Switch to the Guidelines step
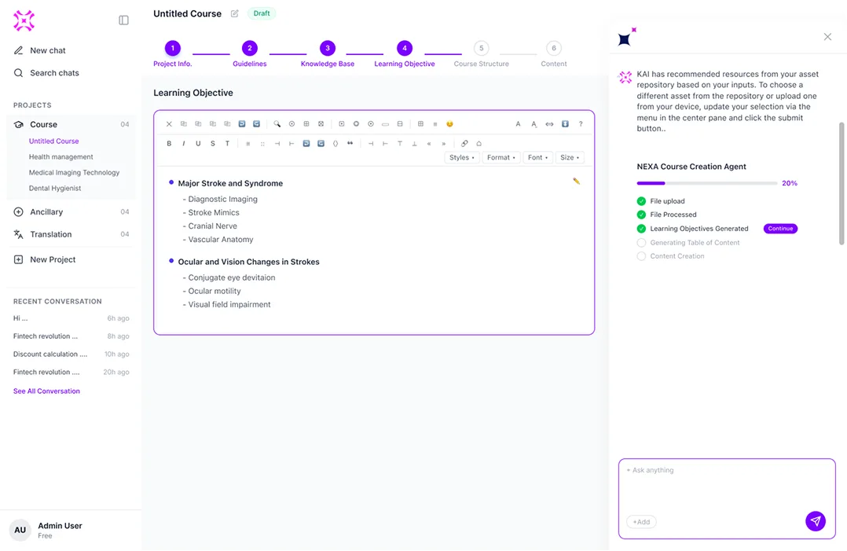847x551 pixels. click(250, 54)
